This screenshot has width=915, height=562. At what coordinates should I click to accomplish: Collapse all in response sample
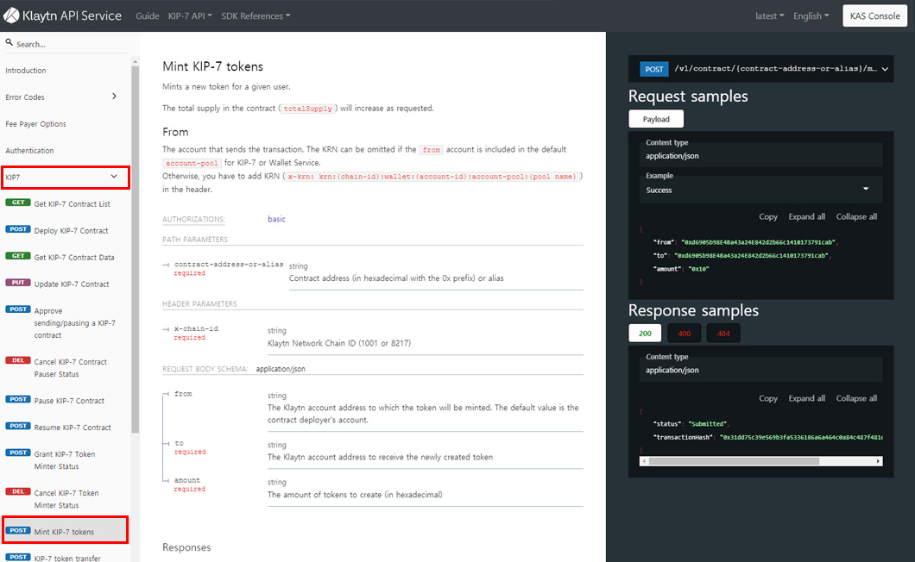(x=856, y=399)
